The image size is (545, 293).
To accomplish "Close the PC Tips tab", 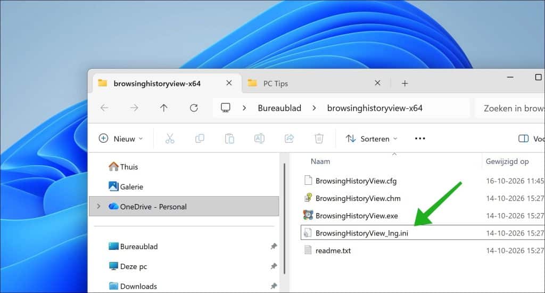I will 377,83.
